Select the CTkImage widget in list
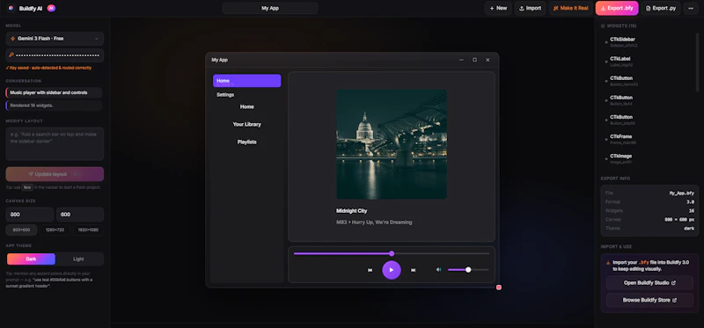704x328 pixels. 647,159
